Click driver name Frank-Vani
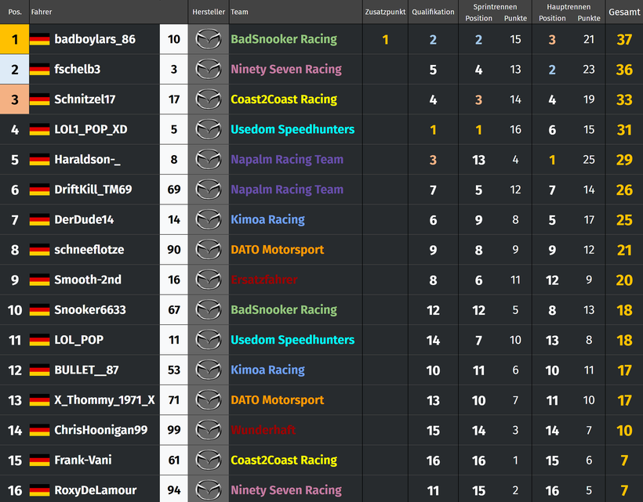Viewport: 643px width, 502px height. coord(83,460)
